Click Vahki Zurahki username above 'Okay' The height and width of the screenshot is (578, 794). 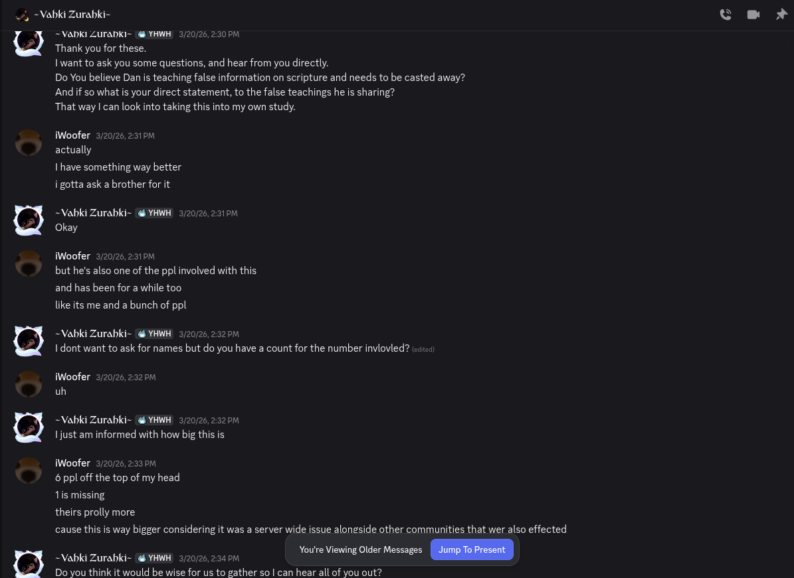point(93,213)
